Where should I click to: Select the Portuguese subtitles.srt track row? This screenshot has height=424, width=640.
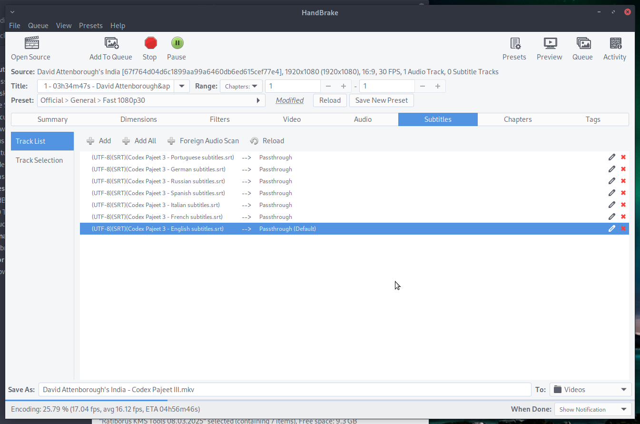coord(354,157)
